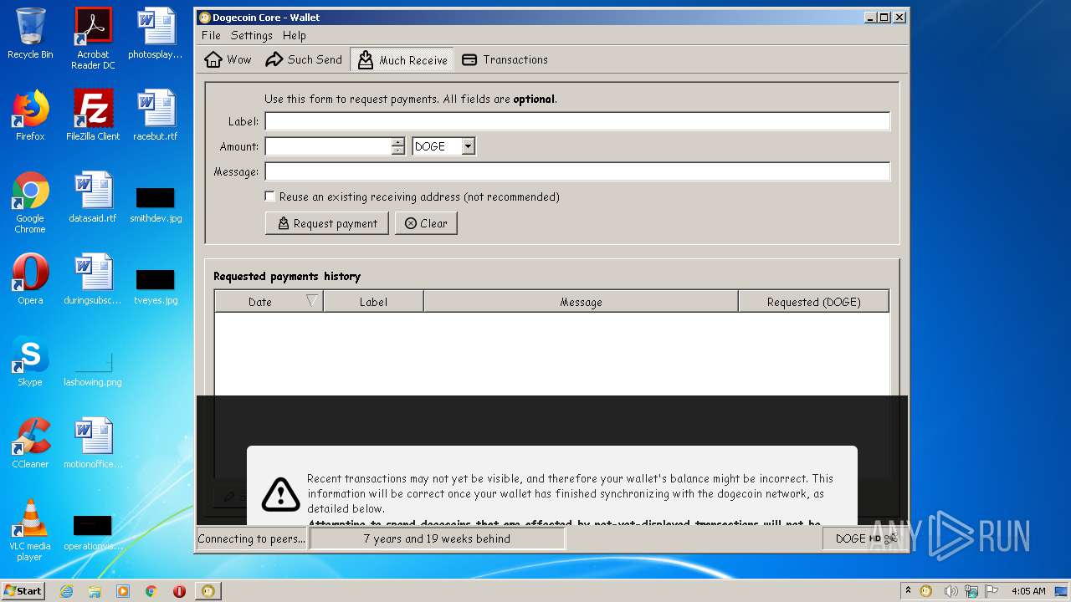Select the Much Receive tab

point(402,59)
